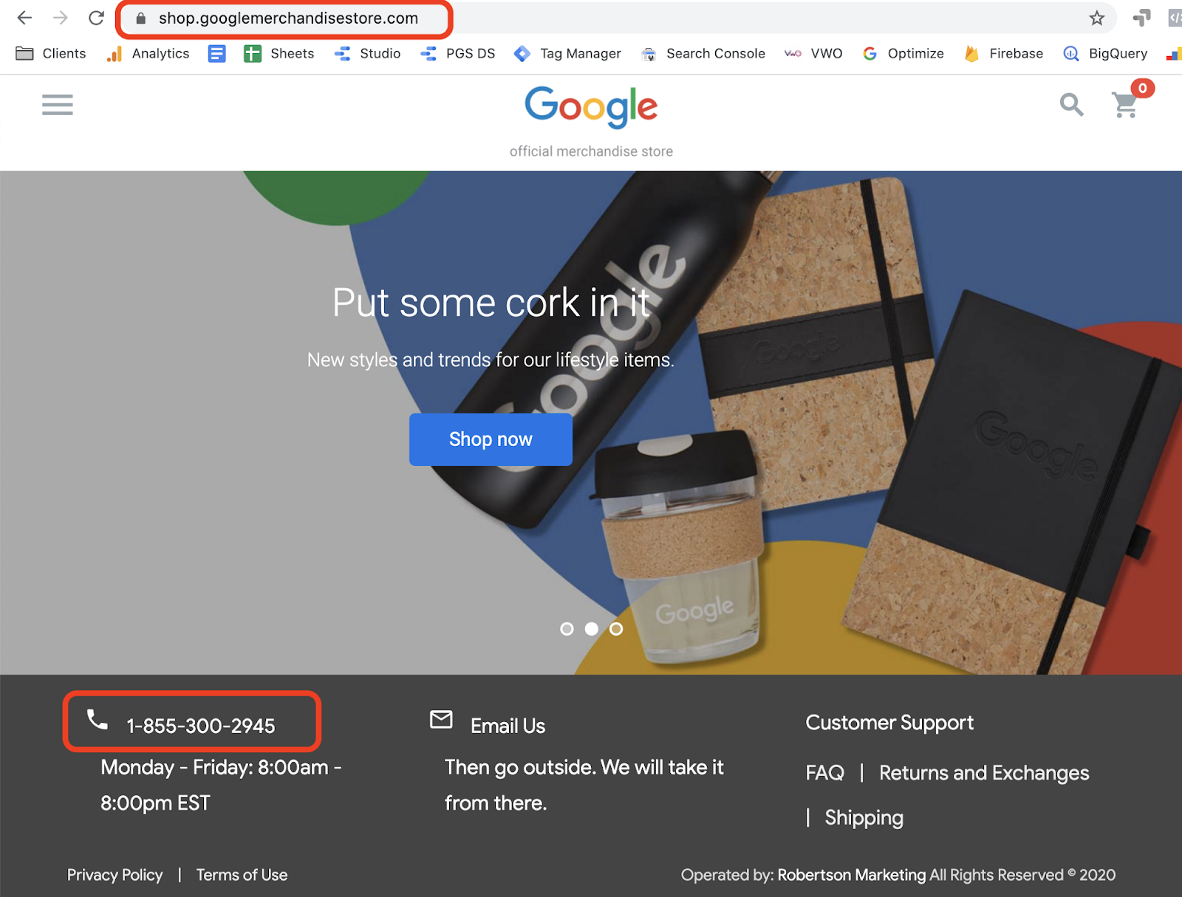This screenshot has width=1182, height=897.
Task: Select the first carousel slide dot
Action: pyautogui.click(x=567, y=629)
